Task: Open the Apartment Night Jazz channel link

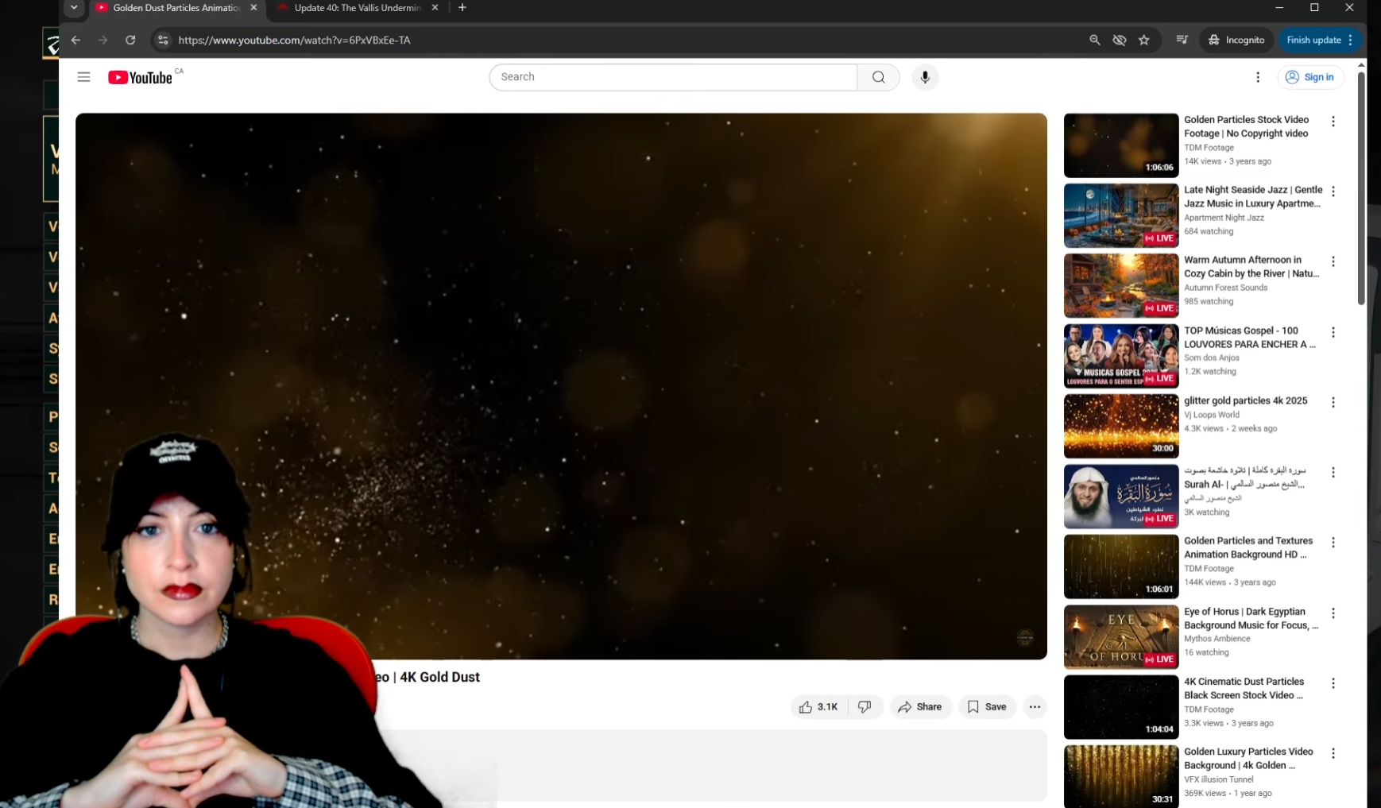Action: tap(1224, 218)
